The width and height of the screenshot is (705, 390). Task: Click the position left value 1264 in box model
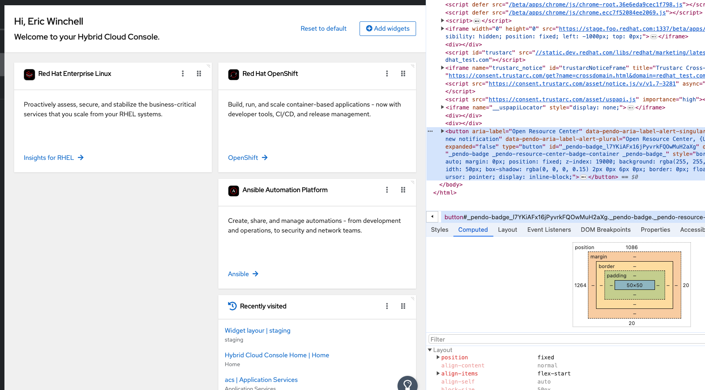[x=580, y=285]
